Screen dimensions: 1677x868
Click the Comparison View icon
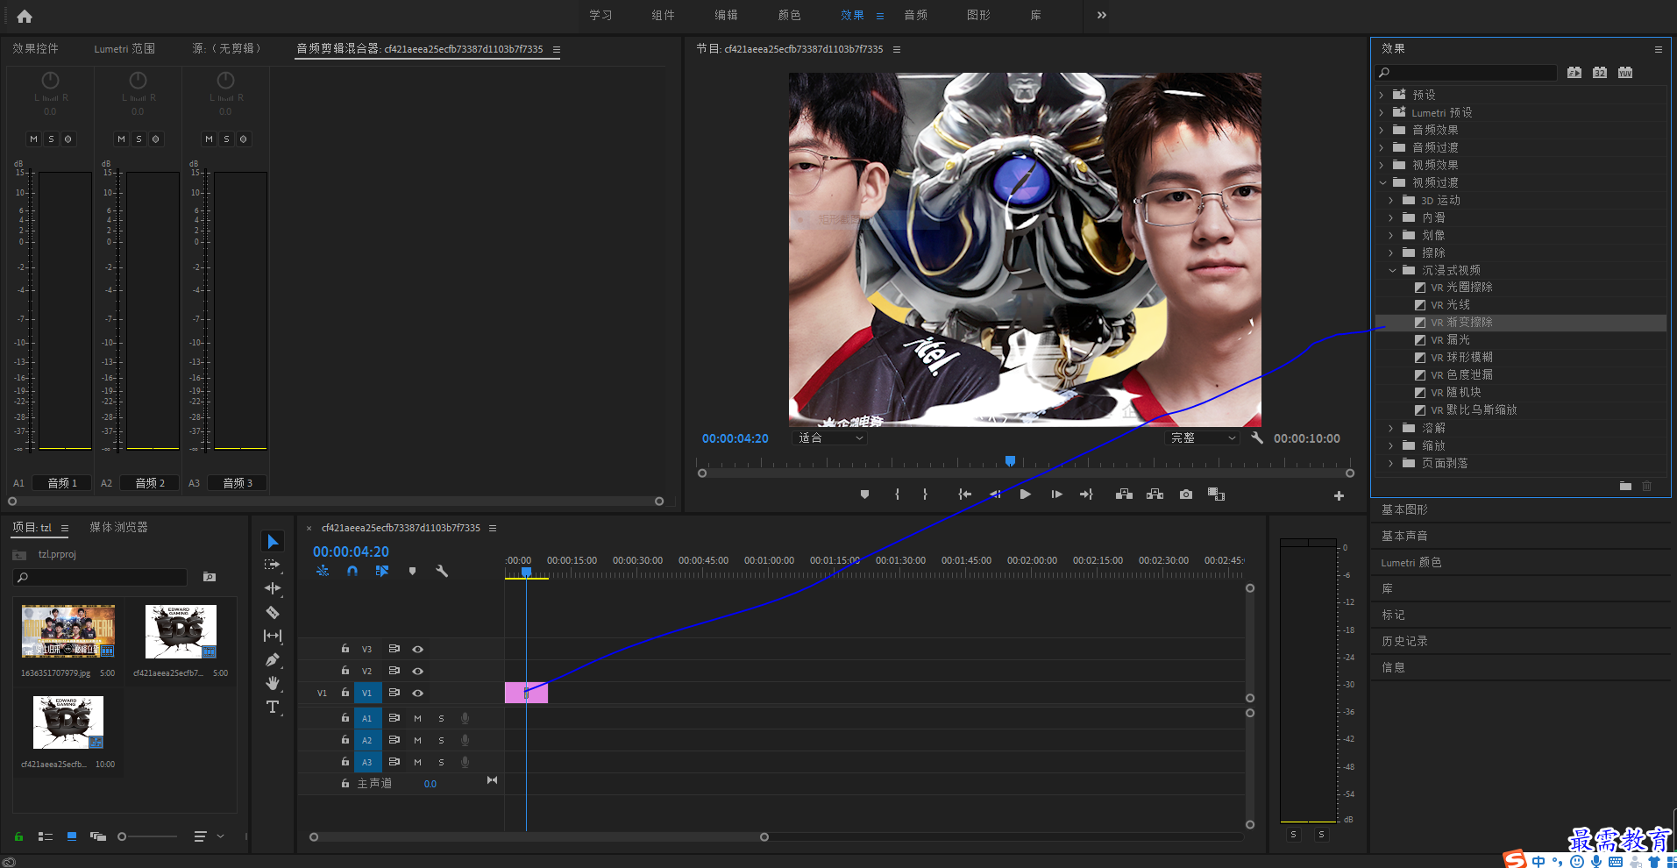click(x=1216, y=494)
